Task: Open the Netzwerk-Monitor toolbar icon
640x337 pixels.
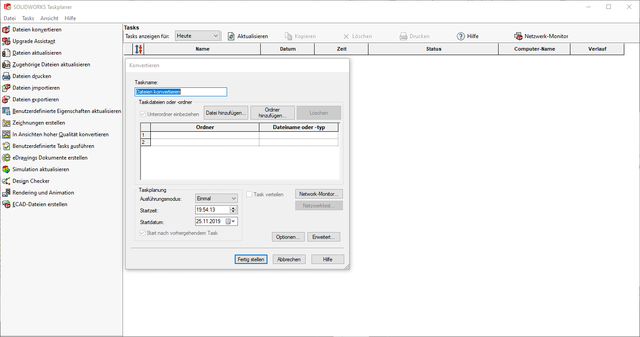Action: [518, 36]
